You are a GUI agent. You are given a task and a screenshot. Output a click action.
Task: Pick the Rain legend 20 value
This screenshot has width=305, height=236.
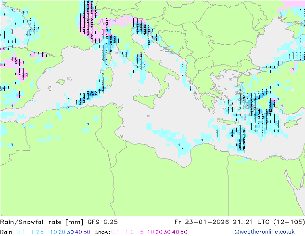pos(62,232)
